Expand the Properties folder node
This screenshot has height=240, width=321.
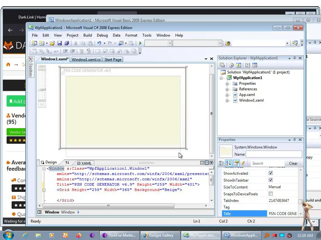point(227,84)
